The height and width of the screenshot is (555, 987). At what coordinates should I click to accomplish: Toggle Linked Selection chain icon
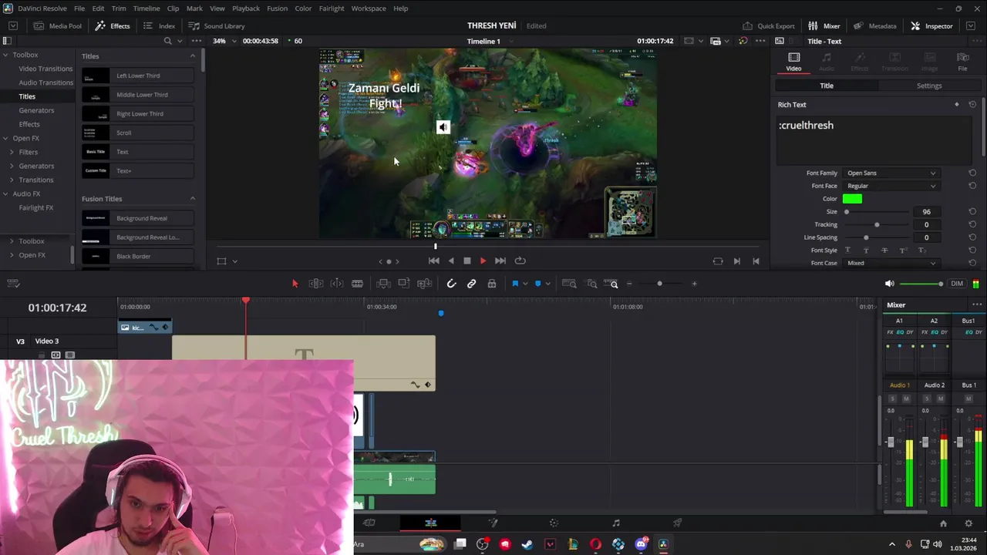pos(472,284)
